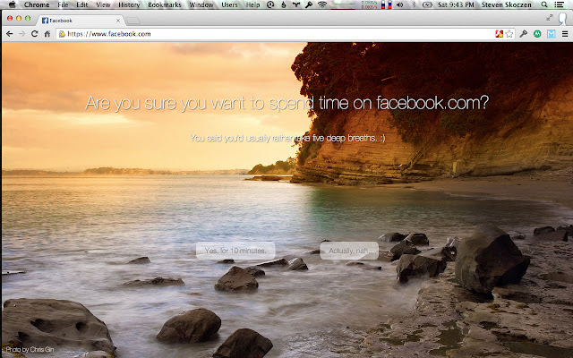
Task: Click the 'Steven Skoczen' user name menu
Action: pyautogui.click(x=506, y=4)
